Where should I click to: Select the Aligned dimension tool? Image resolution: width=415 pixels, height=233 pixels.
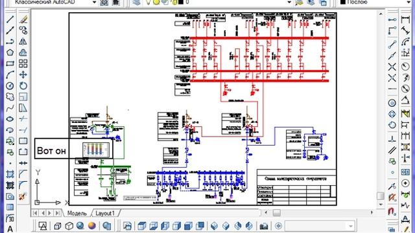tap(405, 30)
